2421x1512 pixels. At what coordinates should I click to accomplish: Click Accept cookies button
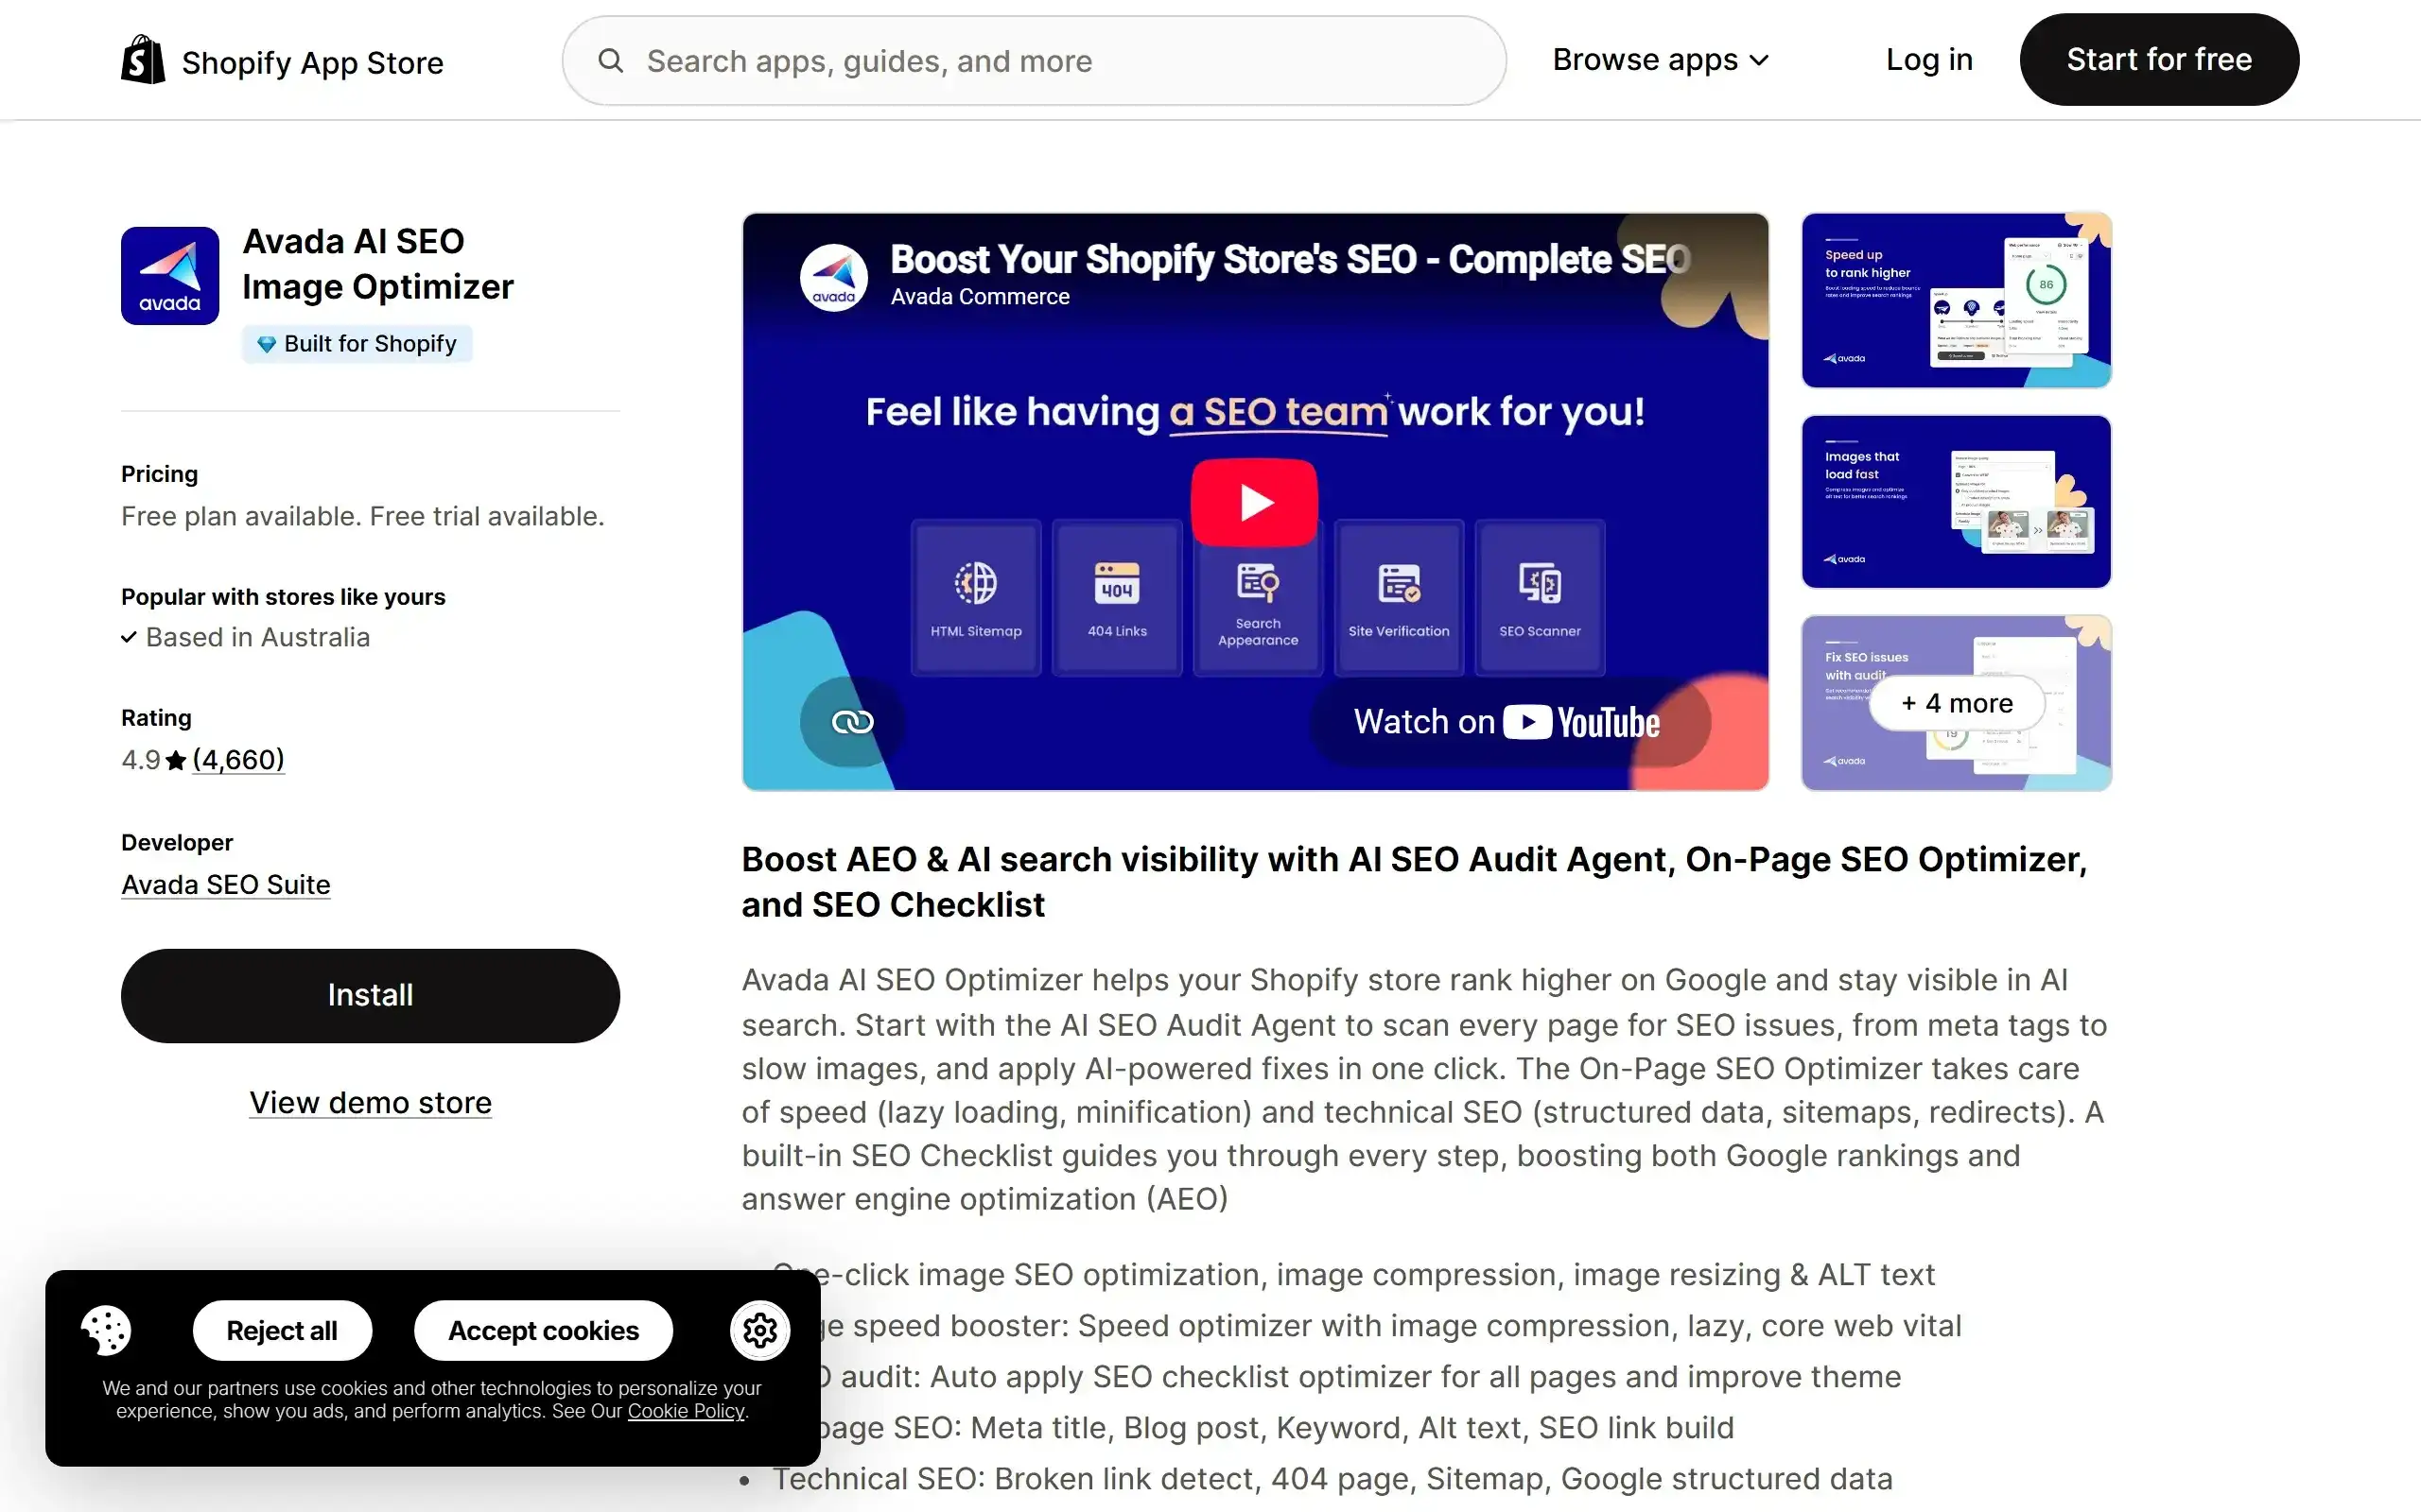543,1331
